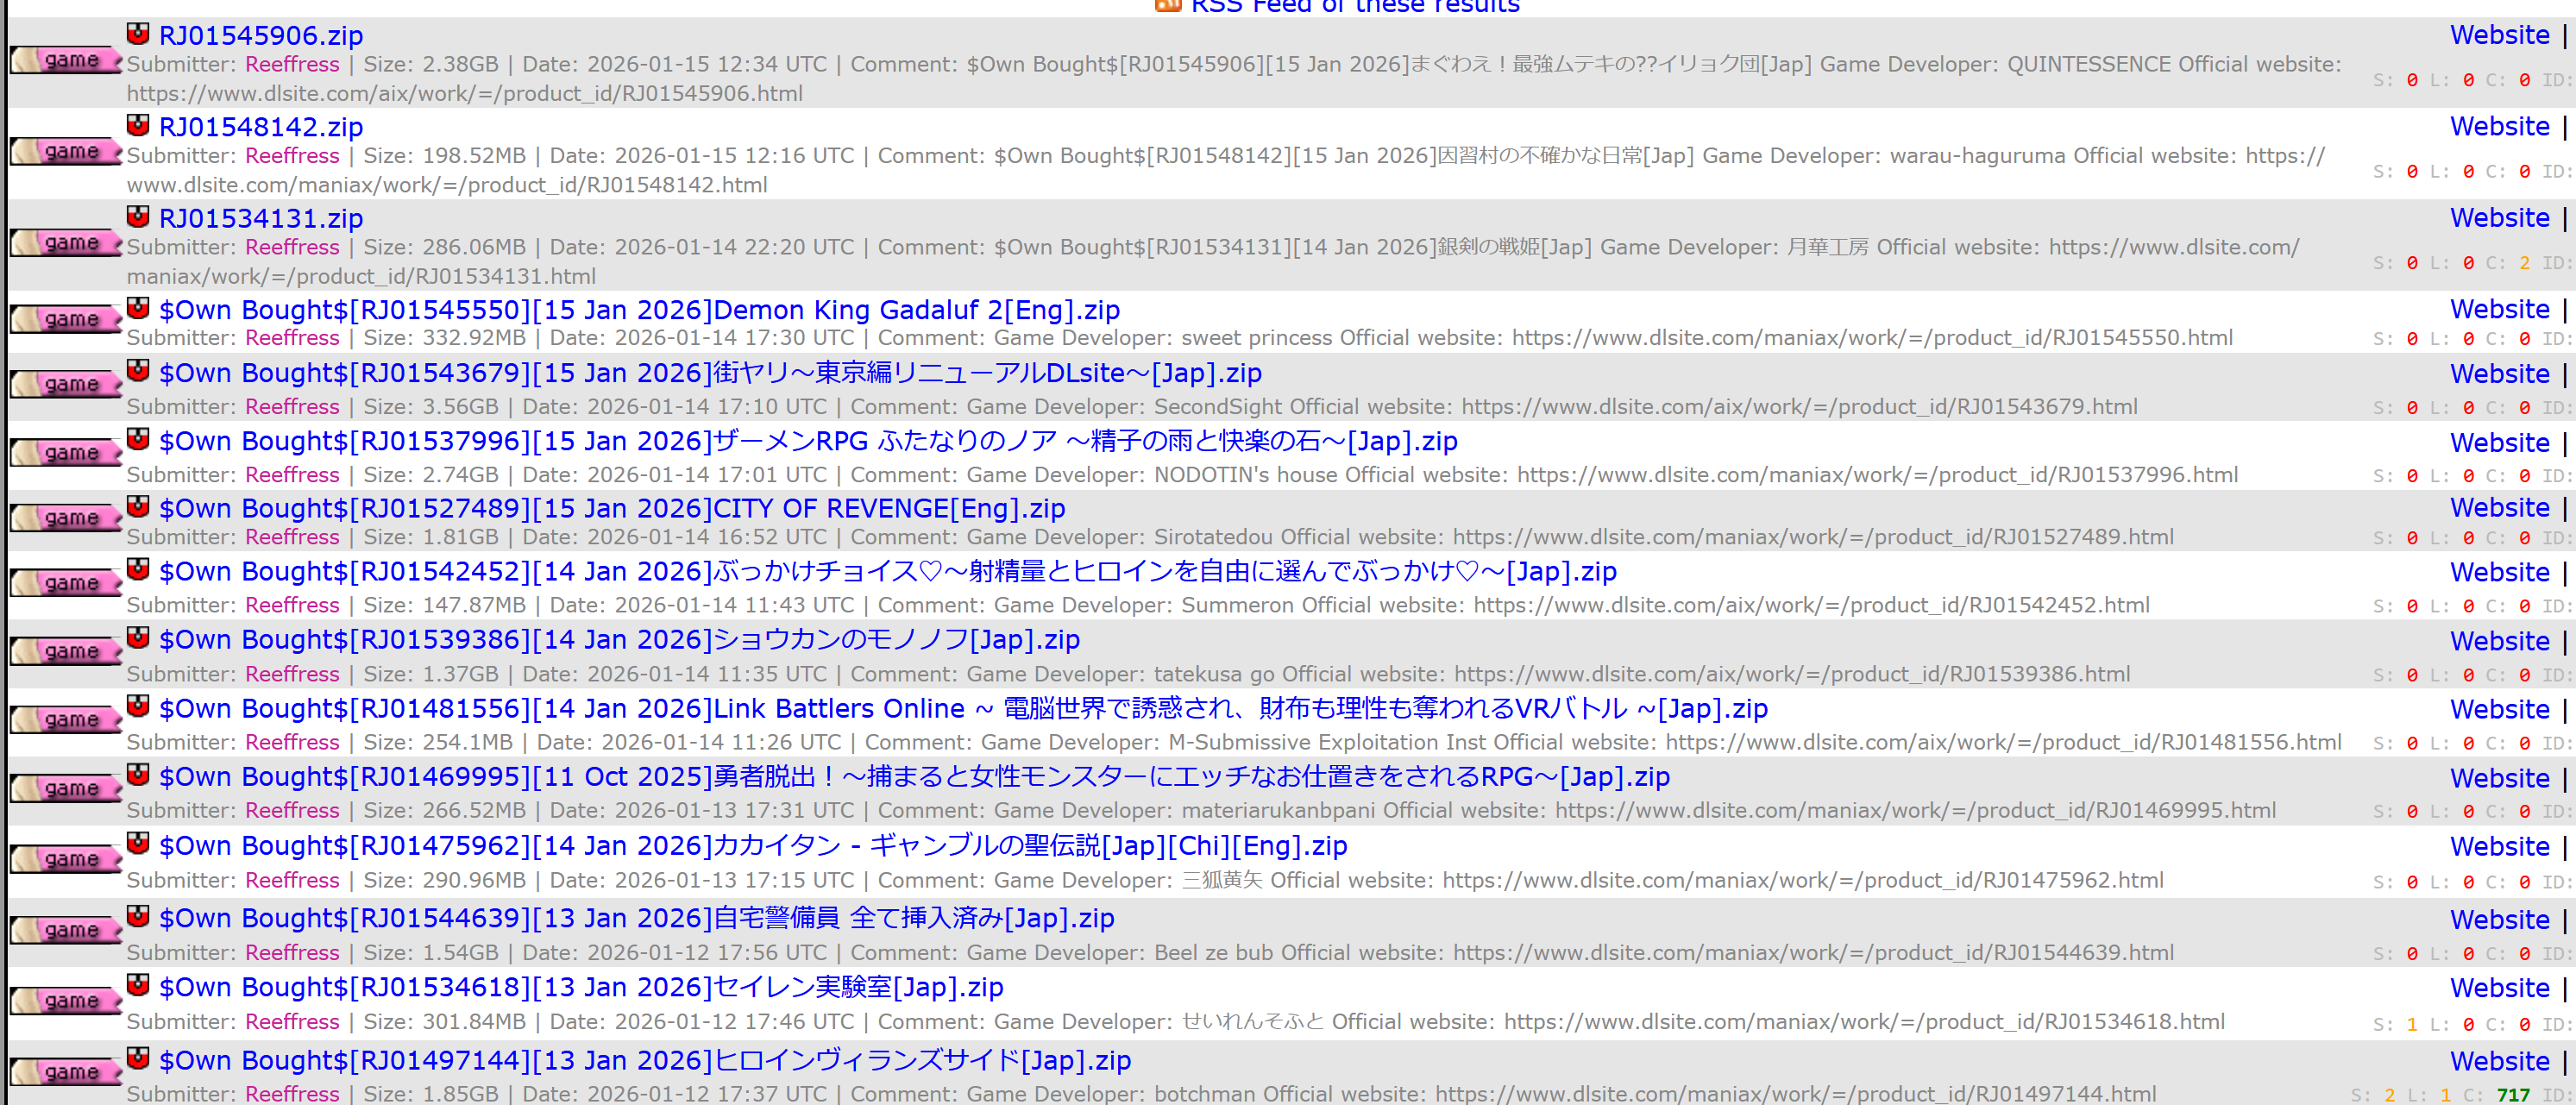Click Website link for RJ01497144 row
2576x1105 pixels.
click(2498, 1061)
